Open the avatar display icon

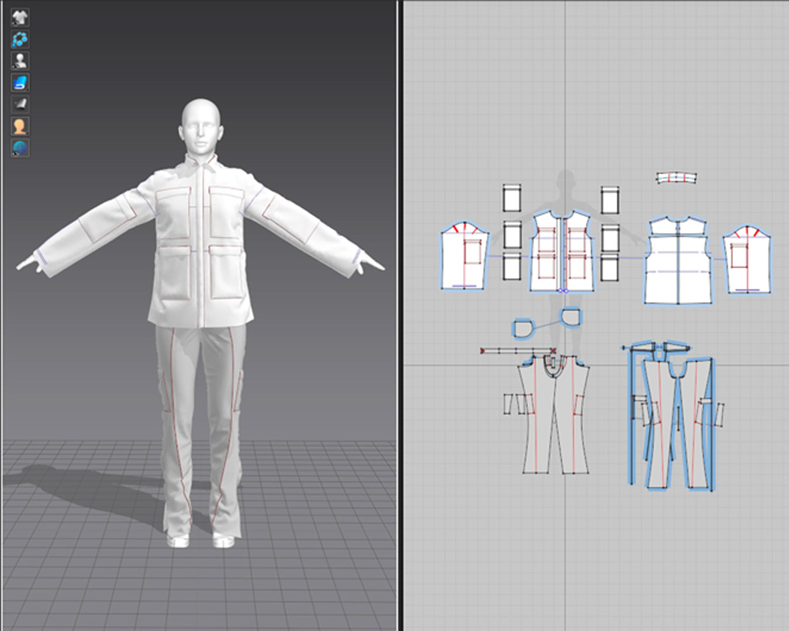coord(20,61)
